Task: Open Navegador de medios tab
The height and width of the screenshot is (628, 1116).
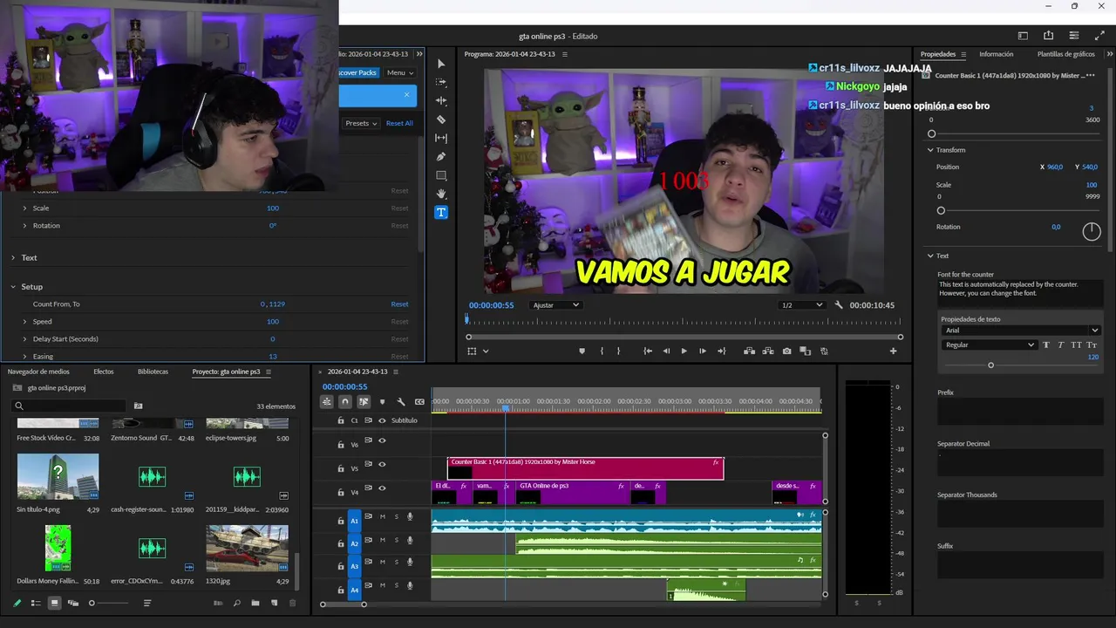Action: (x=38, y=372)
